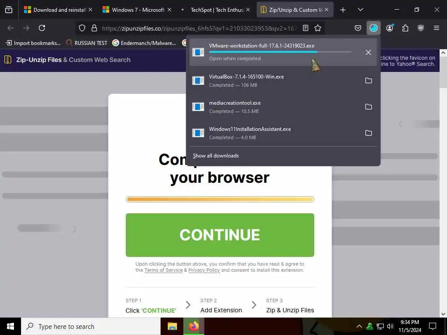This screenshot has height=335, width=447.
Task: Show hidden system tray icons
Action: pos(359,326)
